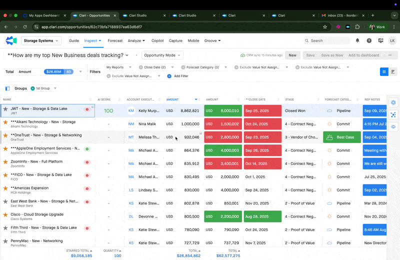400x260 pixels.
Task: Click Save as New
Action: click(x=332, y=55)
